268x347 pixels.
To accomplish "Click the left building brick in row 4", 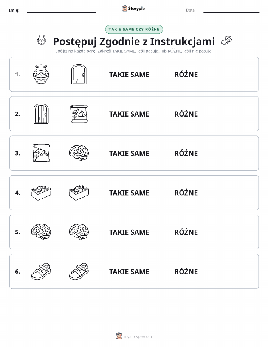I will pyautogui.click(x=41, y=193).
